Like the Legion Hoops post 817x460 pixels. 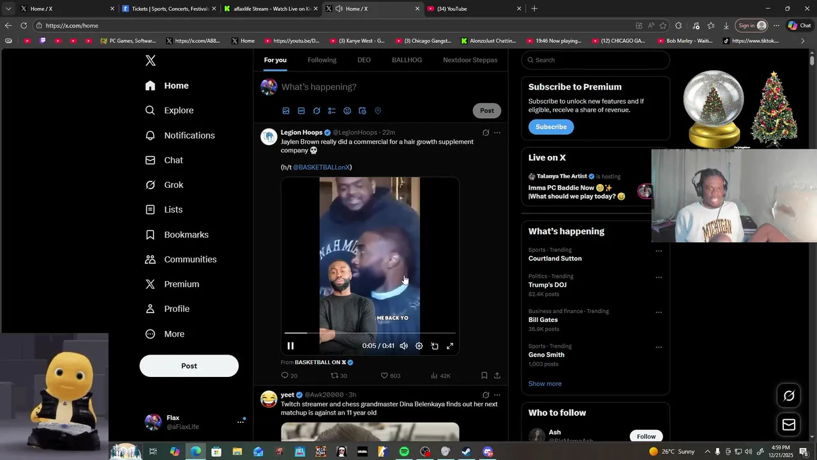(x=391, y=376)
